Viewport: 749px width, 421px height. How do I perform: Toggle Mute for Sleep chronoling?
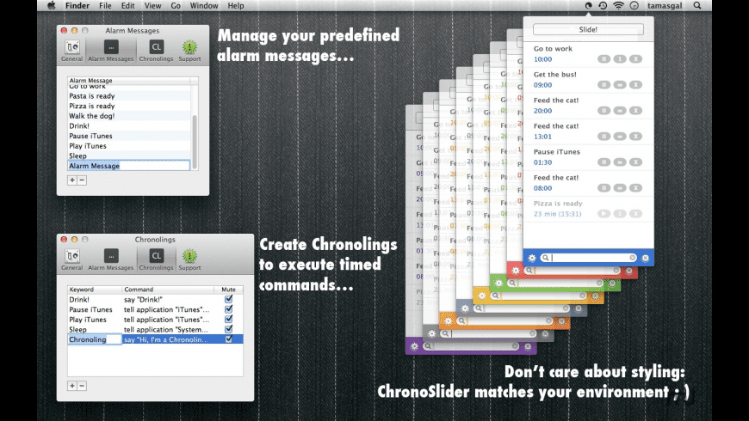tap(229, 329)
